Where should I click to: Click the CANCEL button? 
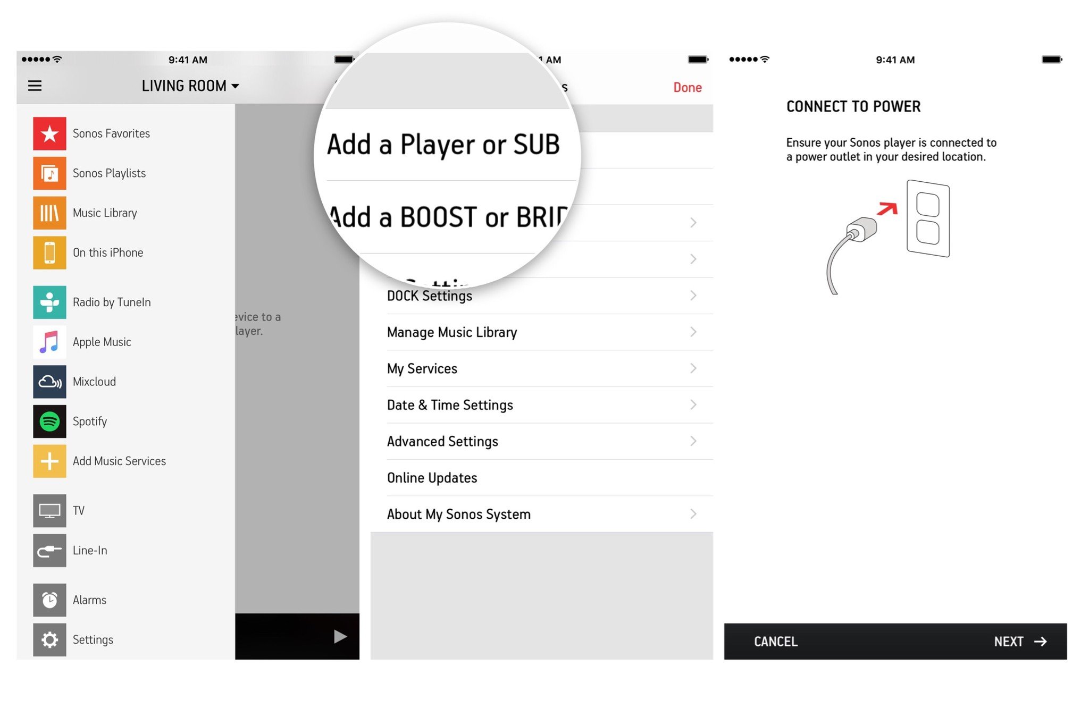[x=775, y=641]
